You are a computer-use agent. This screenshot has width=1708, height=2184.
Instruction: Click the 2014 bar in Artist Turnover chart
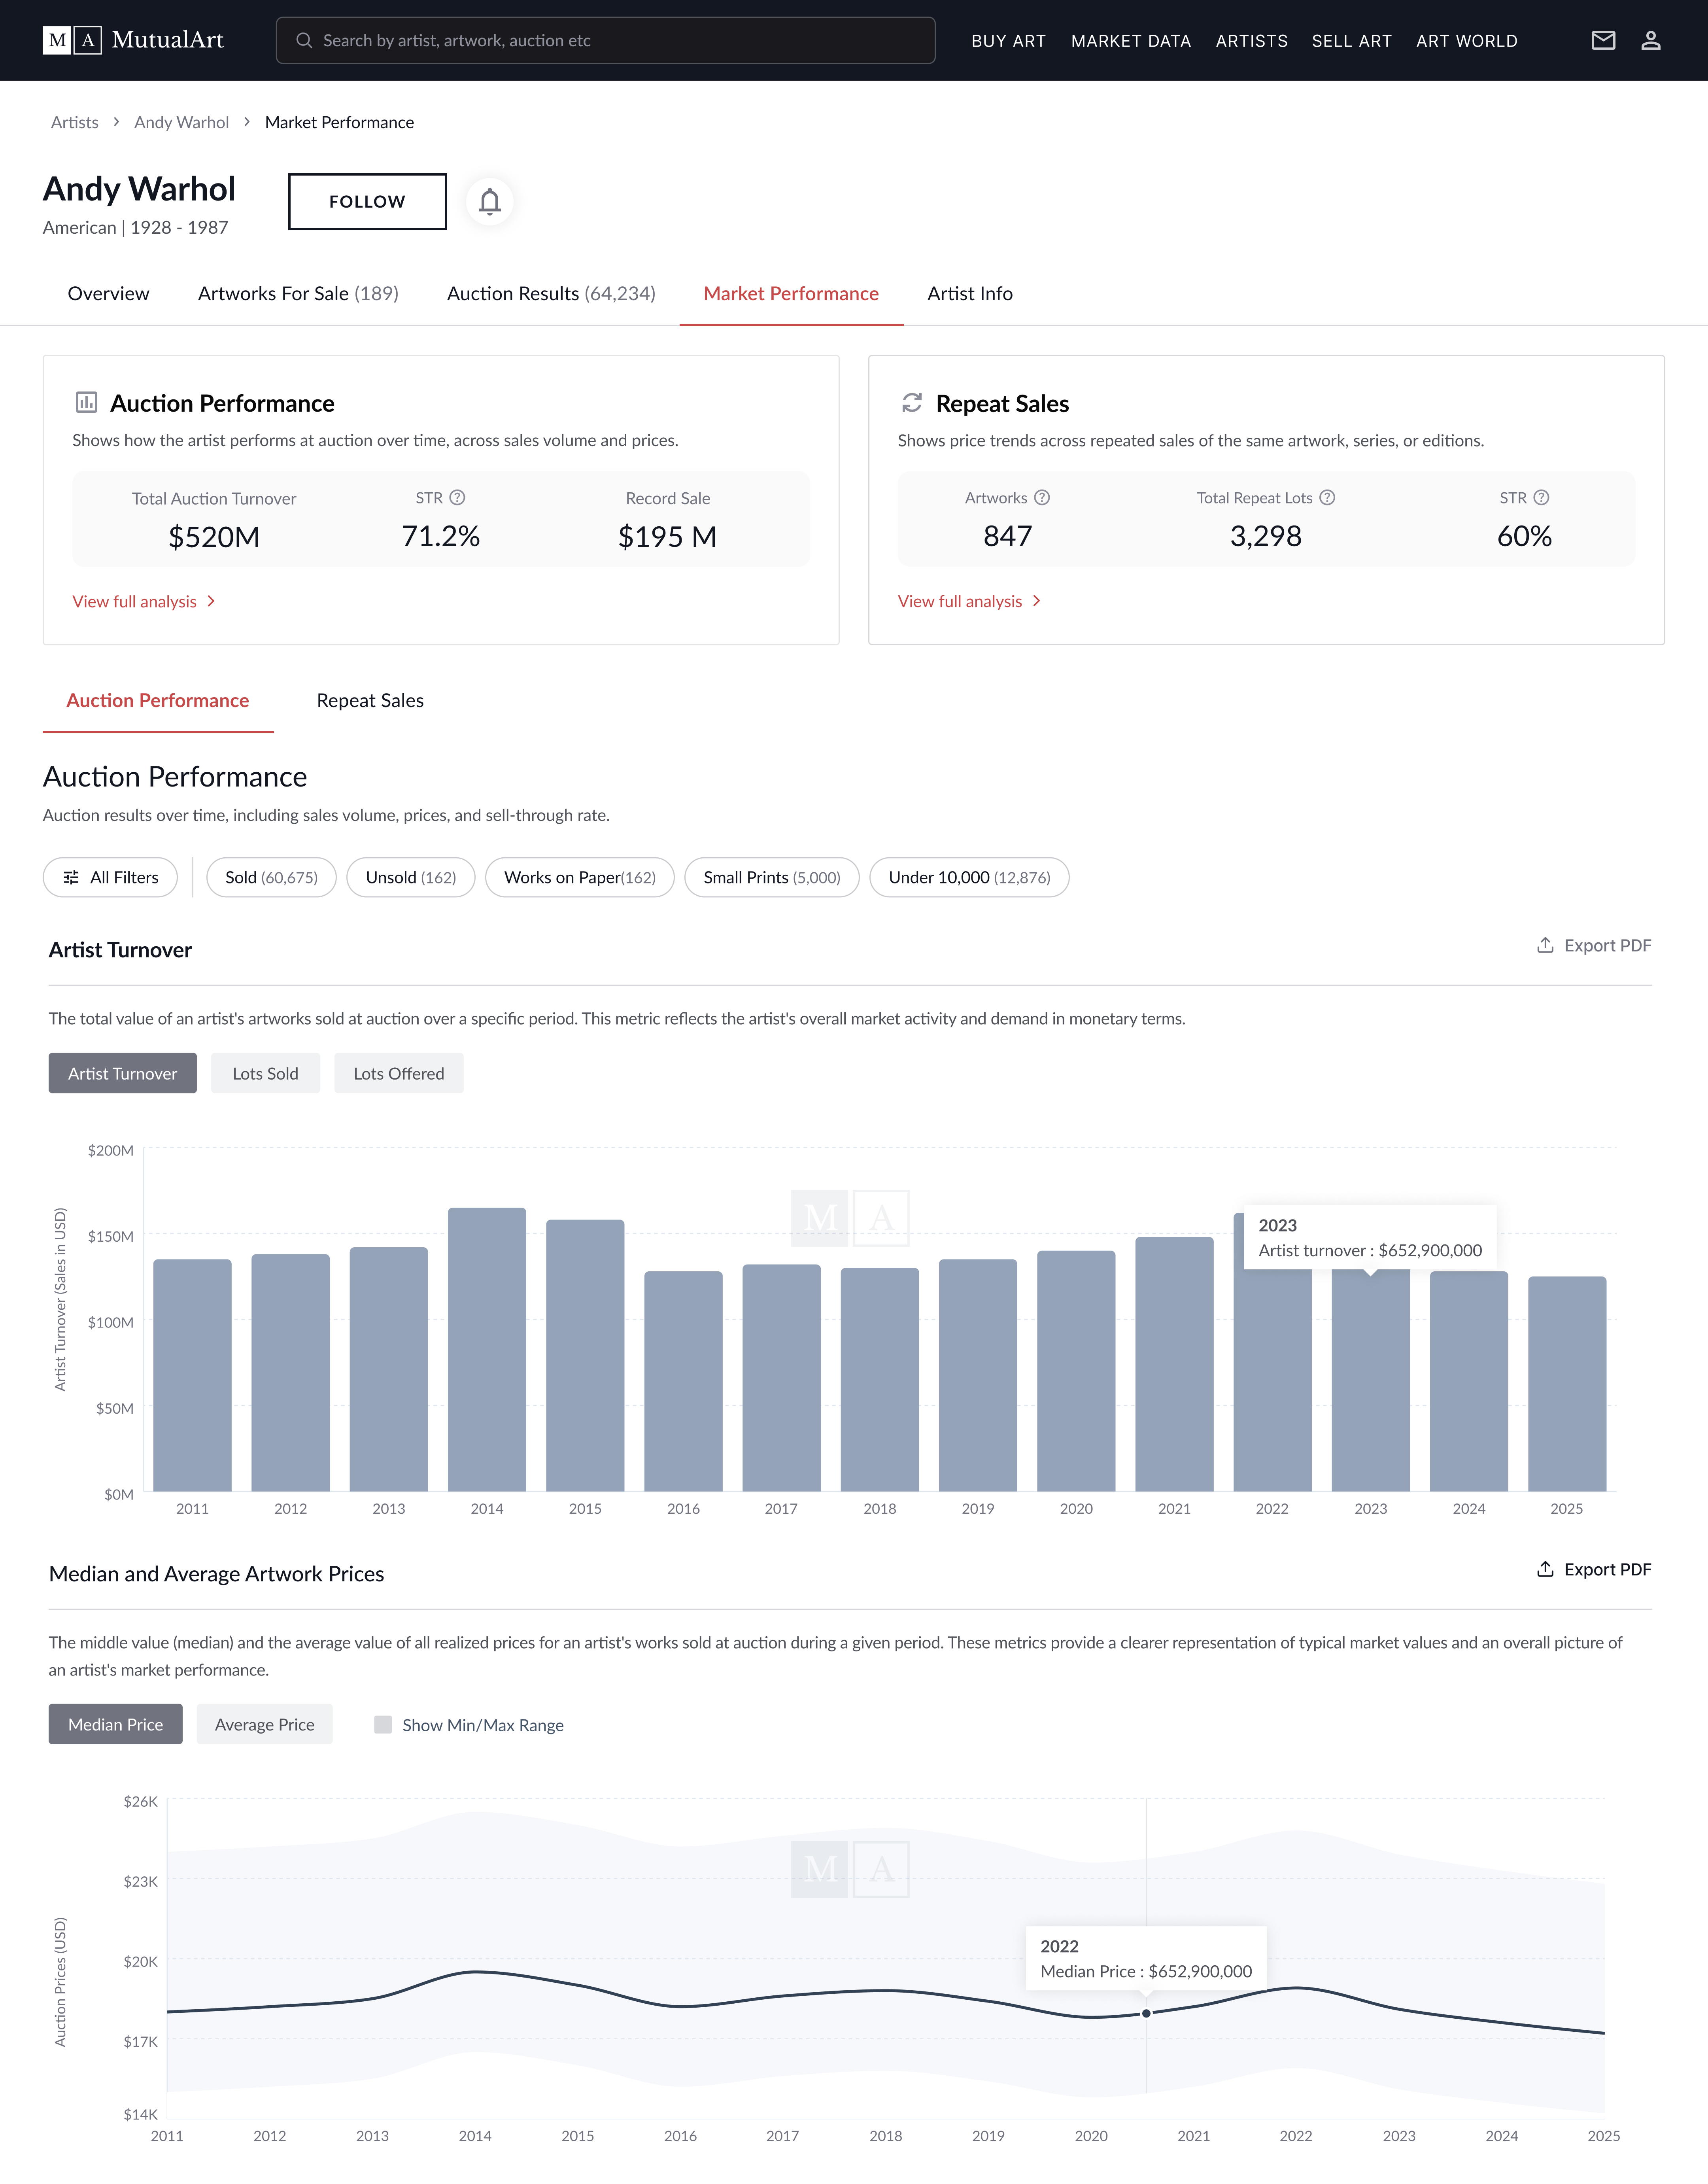click(487, 1350)
